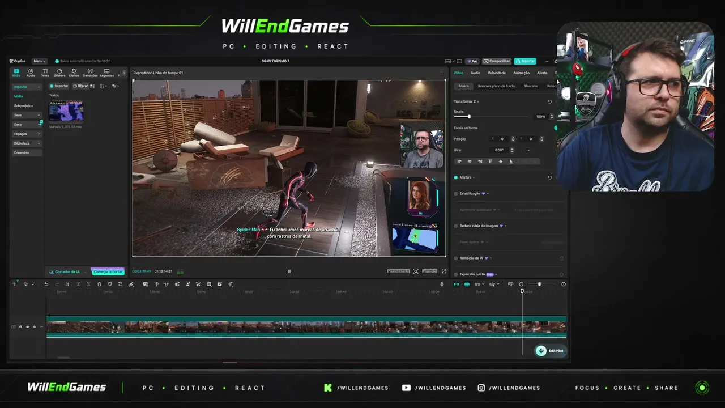The height and width of the screenshot is (408, 725).
Task: Lock the video track with lock icon
Action: pos(20,327)
